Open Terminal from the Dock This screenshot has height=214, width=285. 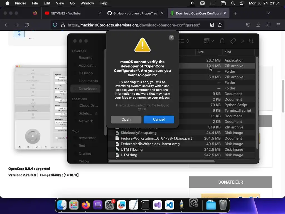pos(146,205)
